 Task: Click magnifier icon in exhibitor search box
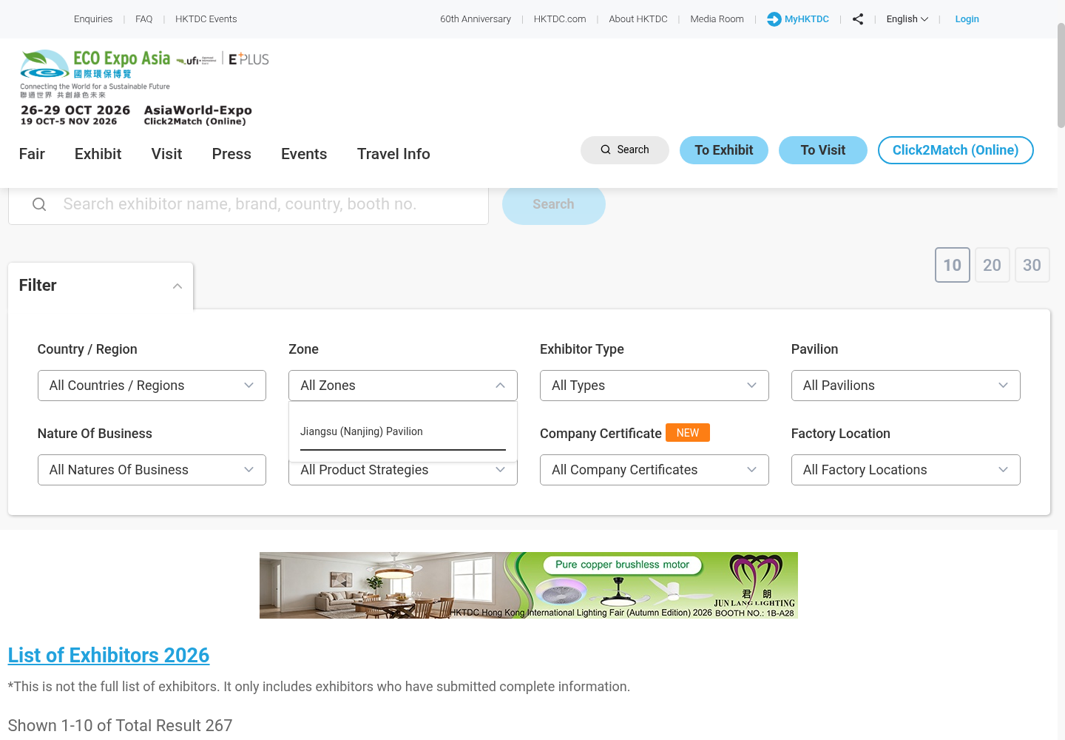pos(39,204)
